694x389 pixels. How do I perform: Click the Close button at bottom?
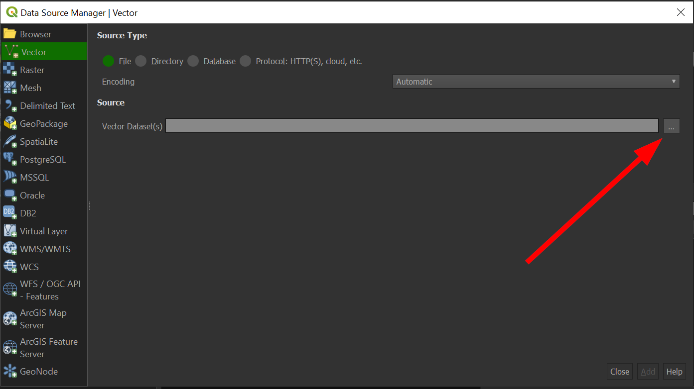click(x=620, y=372)
